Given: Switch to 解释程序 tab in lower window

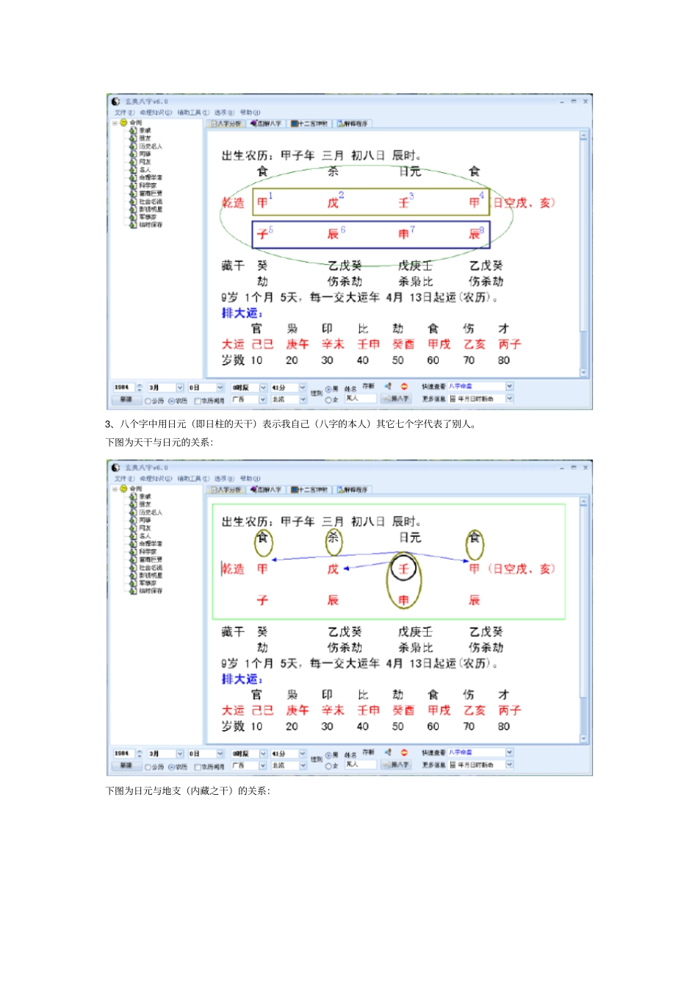Looking at the screenshot, I should pos(353,490).
